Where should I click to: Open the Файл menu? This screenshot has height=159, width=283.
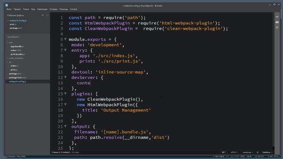coord(9,9)
